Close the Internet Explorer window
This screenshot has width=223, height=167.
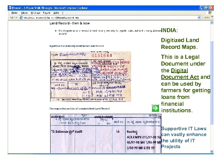click(x=211, y=8)
